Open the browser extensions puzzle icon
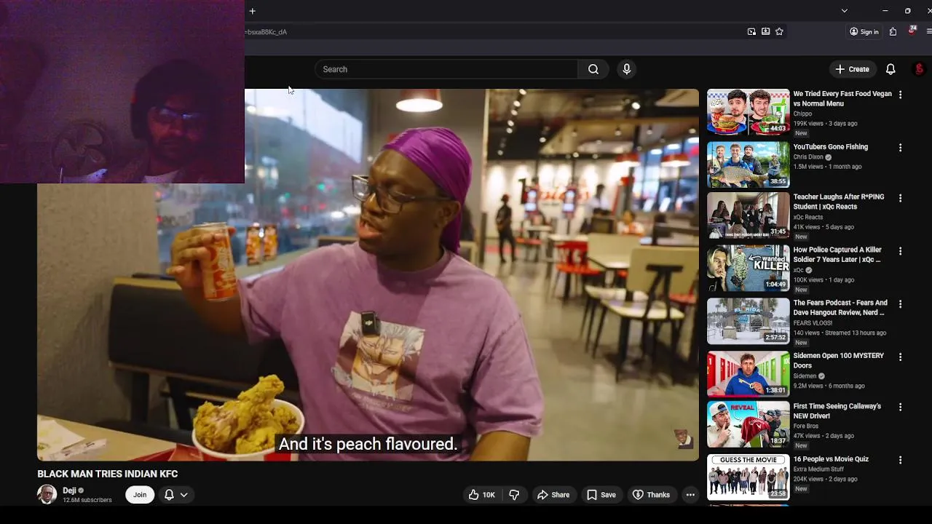 point(893,31)
